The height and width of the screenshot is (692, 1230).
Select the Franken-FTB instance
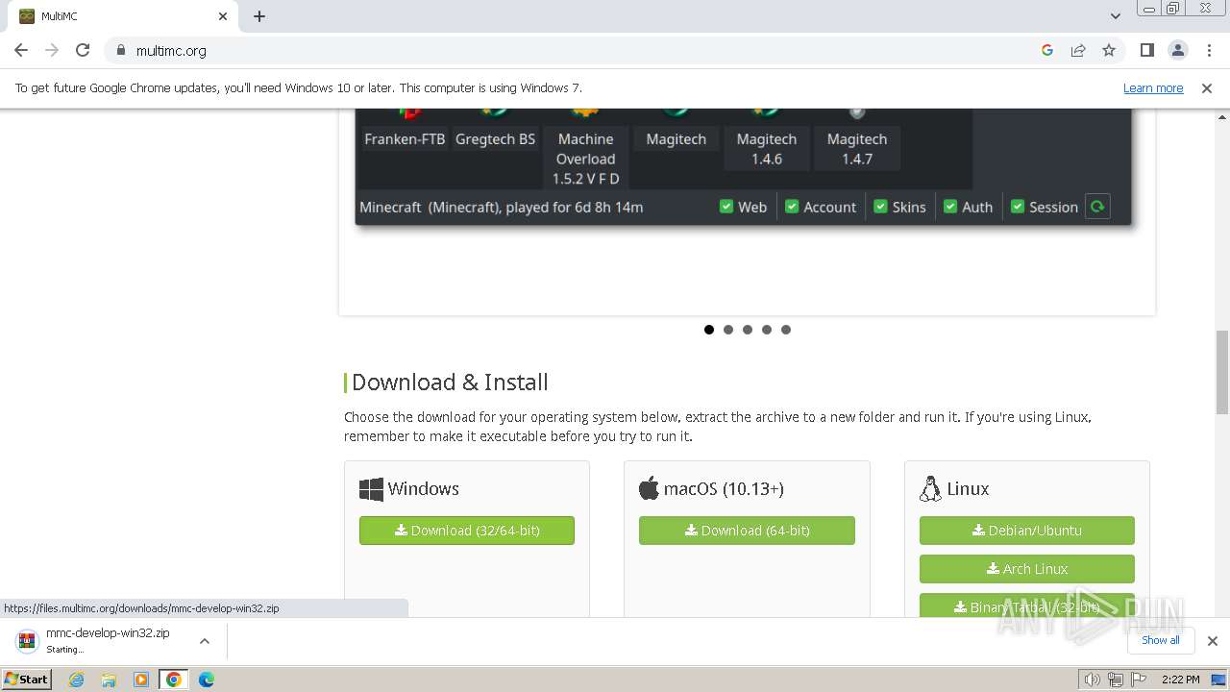[405, 139]
